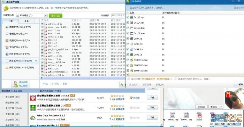Image resolution: width=244 pixels, height=127 pixels.
Task: Click the star rating for Wise Data Recovery
Action: pos(117,116)
